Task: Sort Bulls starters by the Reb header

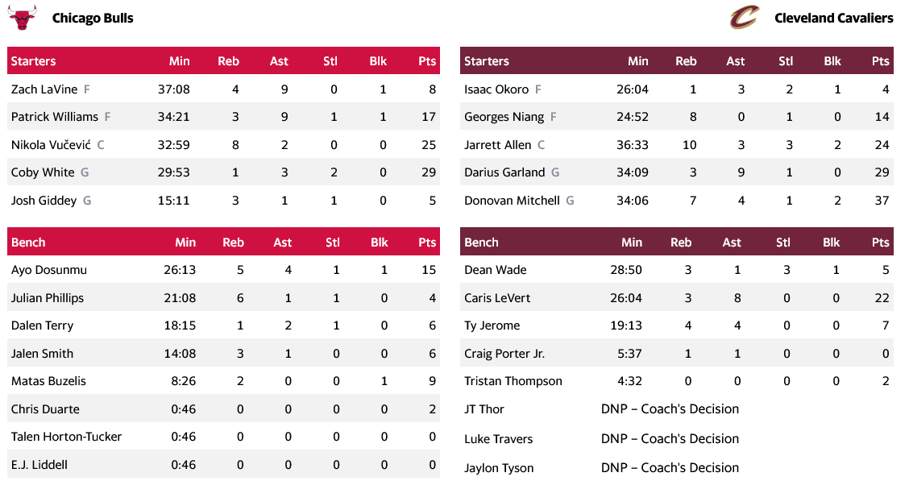Action: [229, 61]
